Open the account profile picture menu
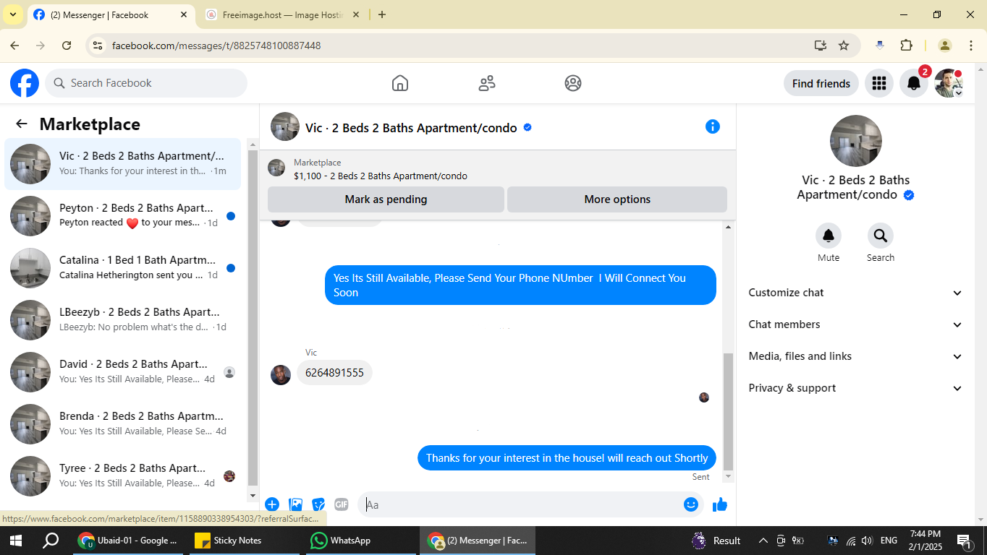The height and width of the screenshot is (555, 987). click(x=949, y=83)
